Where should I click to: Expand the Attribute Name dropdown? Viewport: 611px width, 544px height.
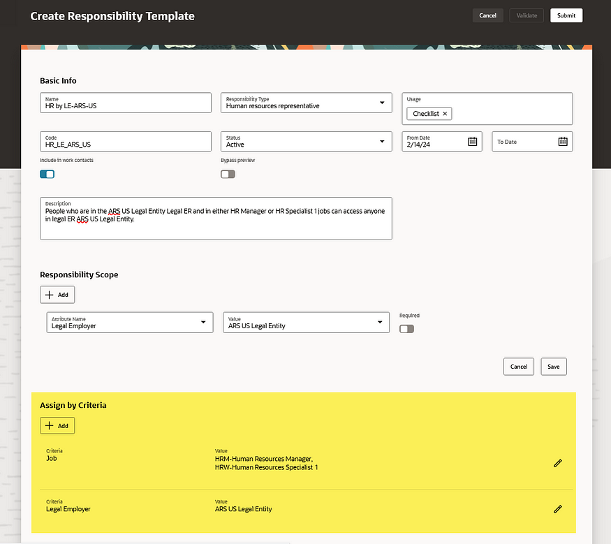203,322
